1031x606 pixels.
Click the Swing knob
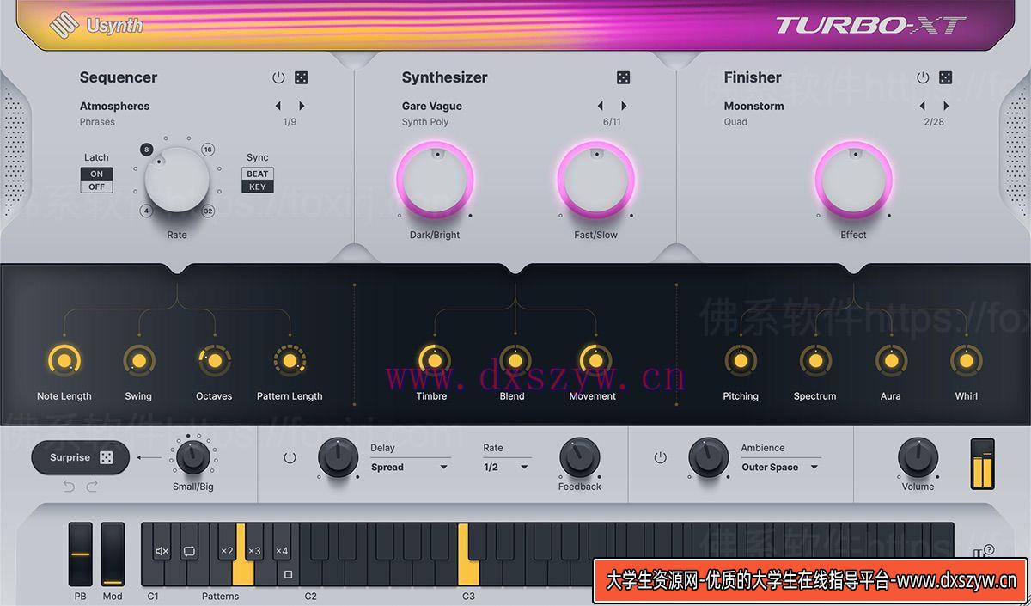[138, 361]
